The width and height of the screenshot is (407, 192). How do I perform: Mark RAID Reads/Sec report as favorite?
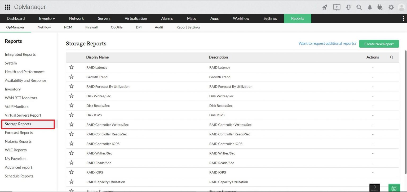(71, 163)
